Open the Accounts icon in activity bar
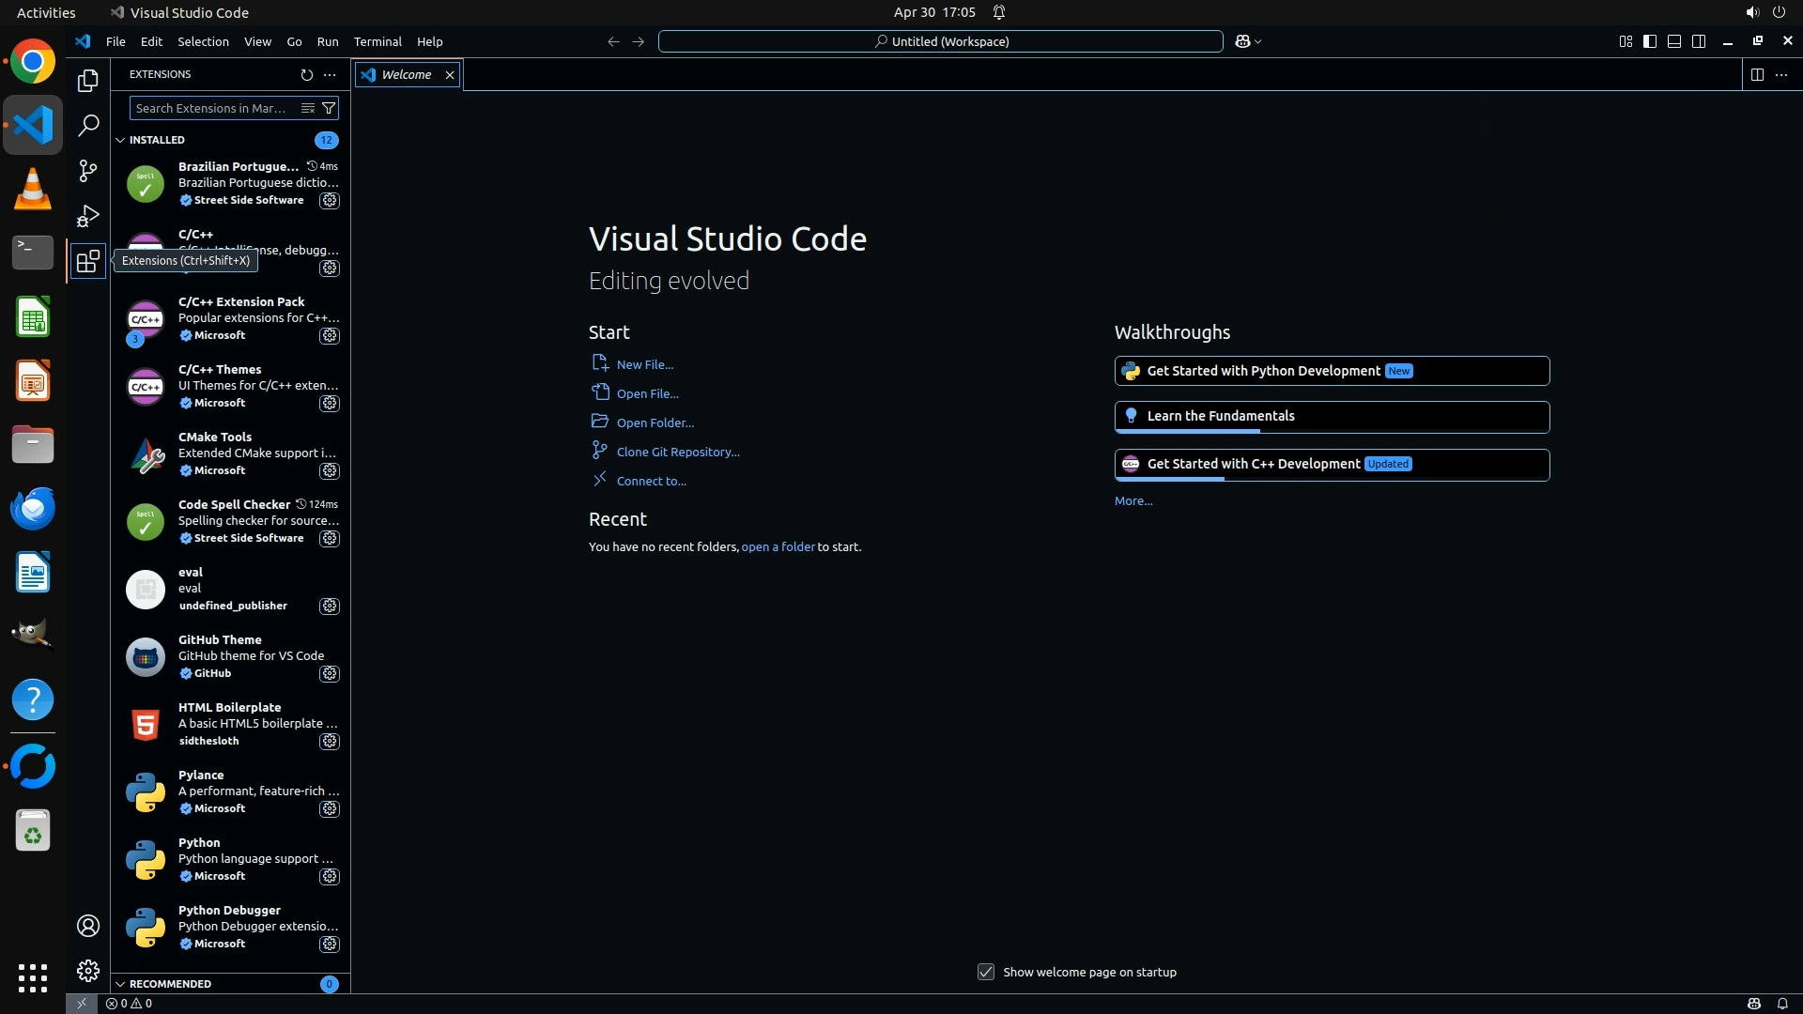 87,926
